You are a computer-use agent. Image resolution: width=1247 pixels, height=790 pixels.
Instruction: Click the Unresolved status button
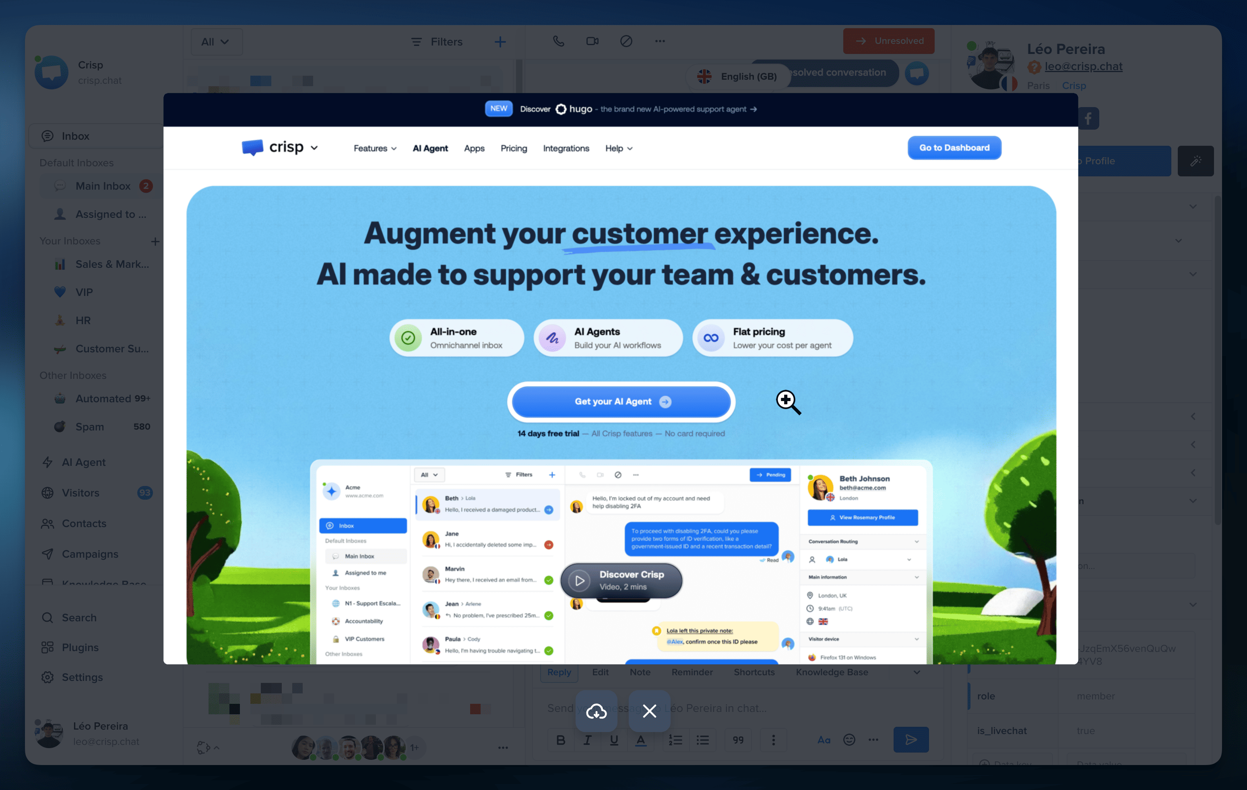(x=889, y=41)
